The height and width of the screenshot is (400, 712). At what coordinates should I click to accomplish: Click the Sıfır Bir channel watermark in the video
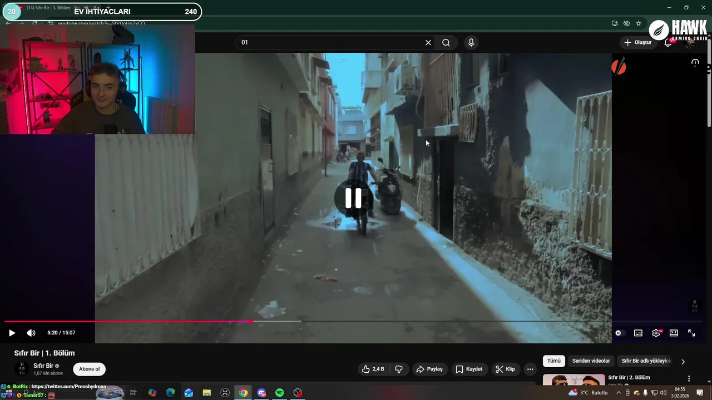pyautogui.click(x=694, y=306)
